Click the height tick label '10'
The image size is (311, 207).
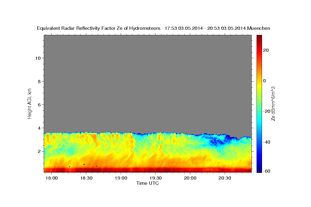(x=38, y=58)
